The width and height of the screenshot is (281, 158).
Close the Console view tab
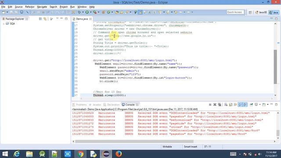click(x=137, y=104)
